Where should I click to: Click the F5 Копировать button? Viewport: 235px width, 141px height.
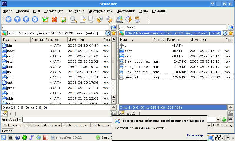76,125
